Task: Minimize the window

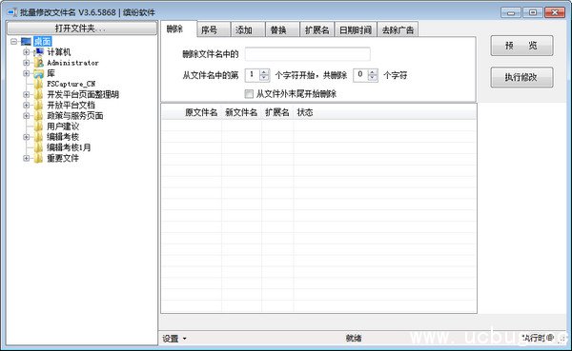Action: [511, 12]
